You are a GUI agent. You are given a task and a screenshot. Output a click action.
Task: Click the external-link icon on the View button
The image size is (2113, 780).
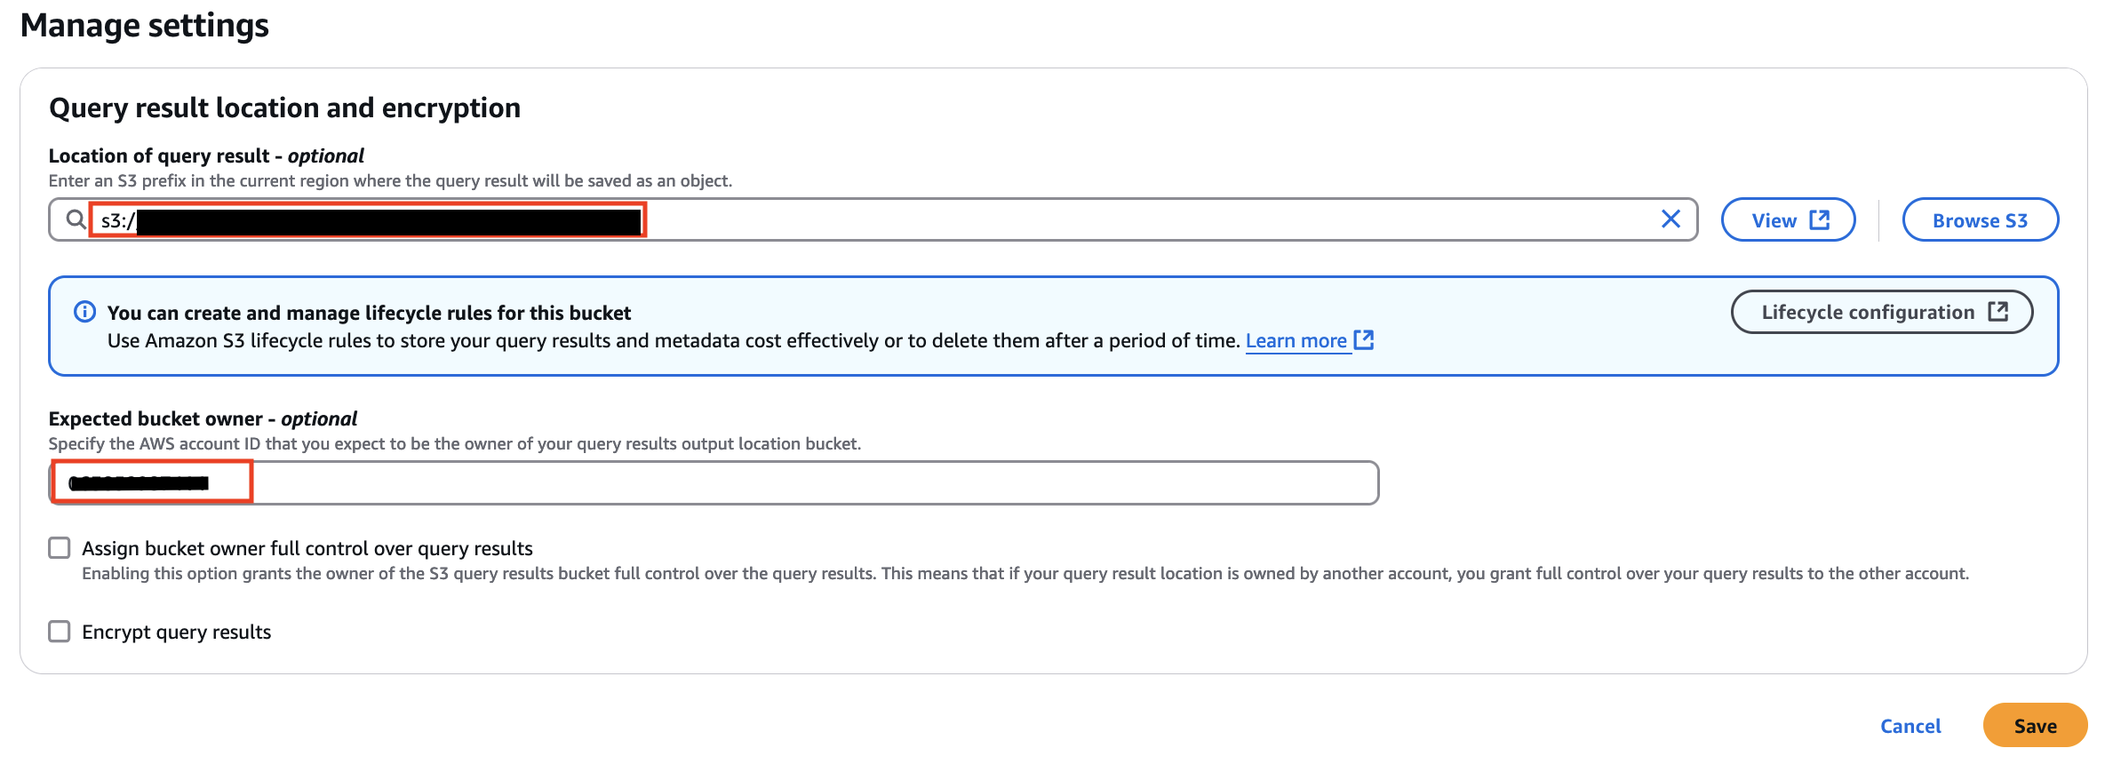point(1820,219)
